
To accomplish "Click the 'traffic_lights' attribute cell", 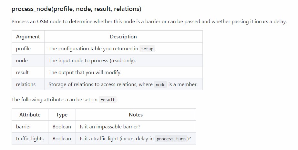I will pyautogui.click(x=30, y=139).
